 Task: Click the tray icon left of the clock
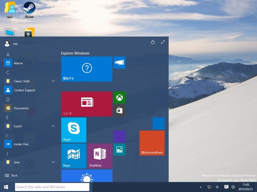(x=233, y=187)
